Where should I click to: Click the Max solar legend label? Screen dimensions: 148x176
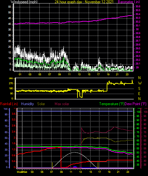62,104
